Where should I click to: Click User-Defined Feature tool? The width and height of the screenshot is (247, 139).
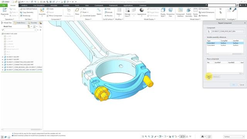coord(29,9)
